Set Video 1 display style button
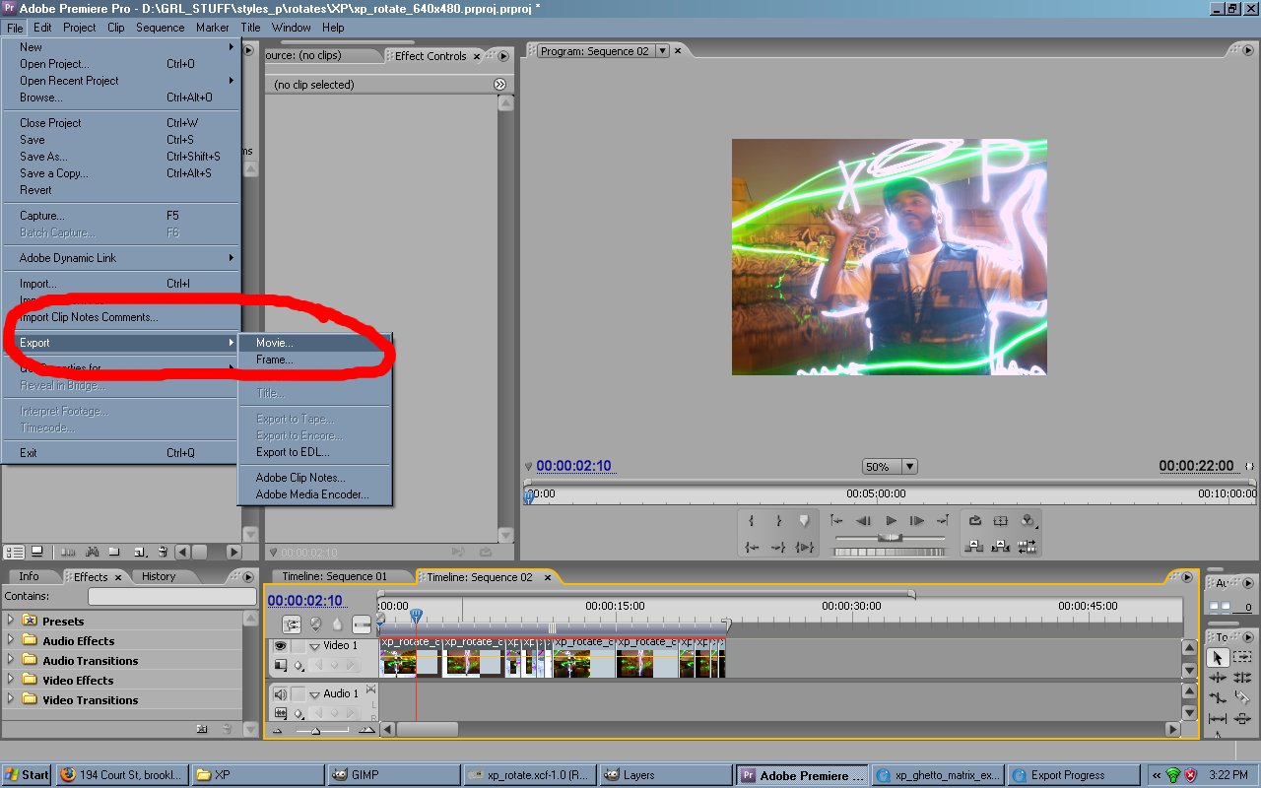1261x788 pixels. 281,666
